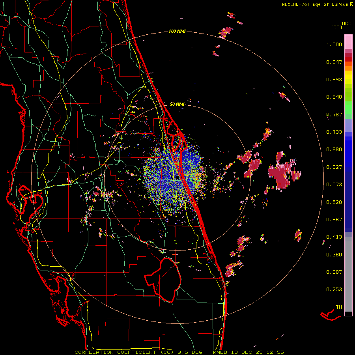
Task: Click the [CC] units label
Action: [337, 27]
